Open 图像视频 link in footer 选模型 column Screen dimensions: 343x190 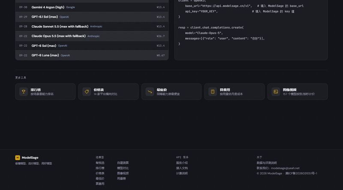[123, 173]
